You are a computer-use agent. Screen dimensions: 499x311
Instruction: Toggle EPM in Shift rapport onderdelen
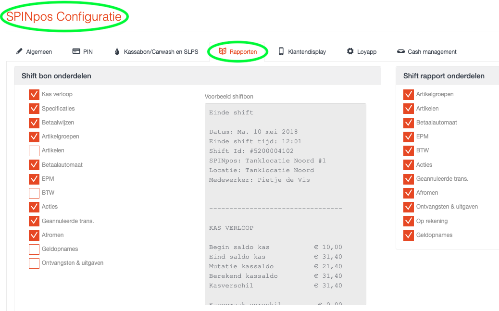click(x=409, y=137)
